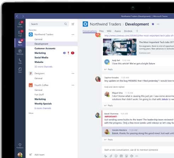Open the Files icon in sidebar
Screen dimensions: 174x158
coord(20,70)
